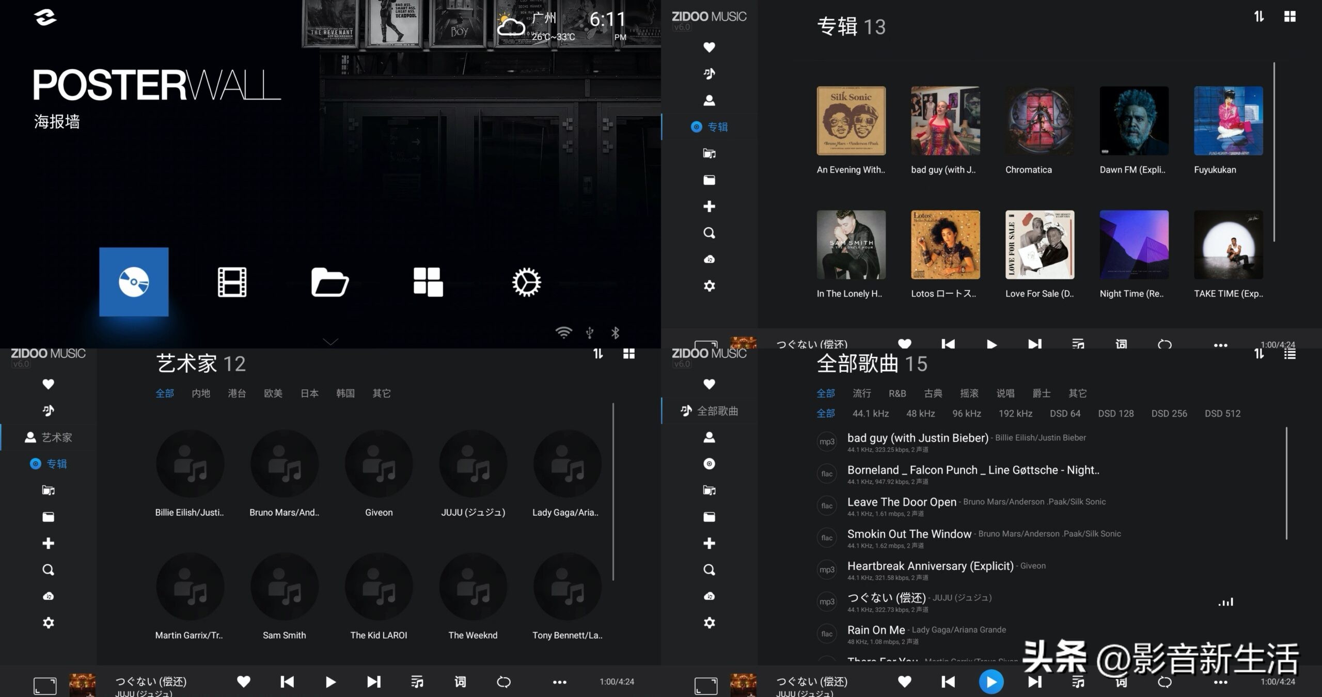Select the DSD 128 sample rate filter
Viewport: 1322px width, 697px height.
(x=1115, y=414)
